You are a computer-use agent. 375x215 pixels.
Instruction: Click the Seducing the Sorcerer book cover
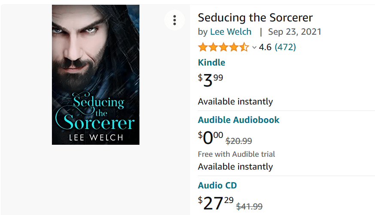click(96, 75)
